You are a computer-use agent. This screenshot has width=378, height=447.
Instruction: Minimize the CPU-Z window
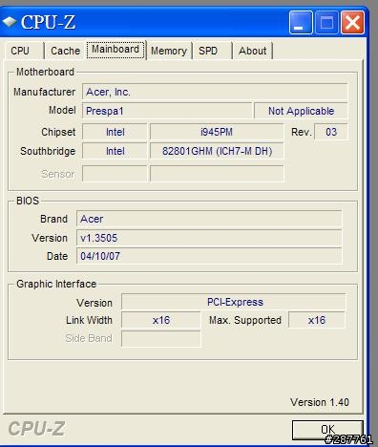(301, 23)
